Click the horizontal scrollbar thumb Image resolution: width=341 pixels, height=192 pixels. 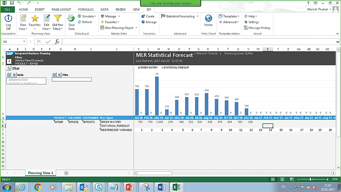(154, 173)
